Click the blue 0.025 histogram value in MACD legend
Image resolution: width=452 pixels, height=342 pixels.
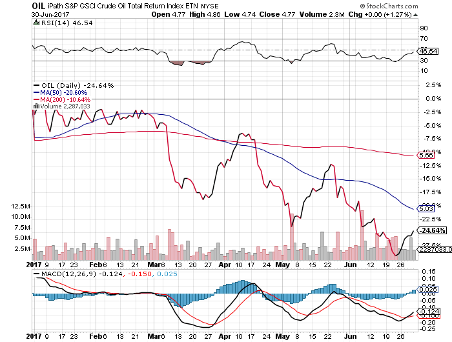click(x=167, y=274)
